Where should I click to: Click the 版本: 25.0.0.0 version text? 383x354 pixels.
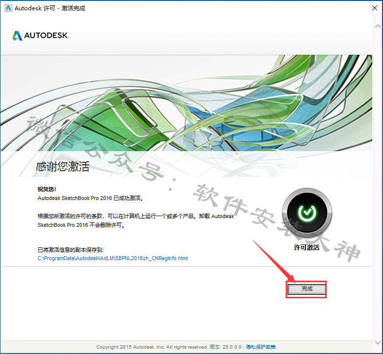coord(226,347)
